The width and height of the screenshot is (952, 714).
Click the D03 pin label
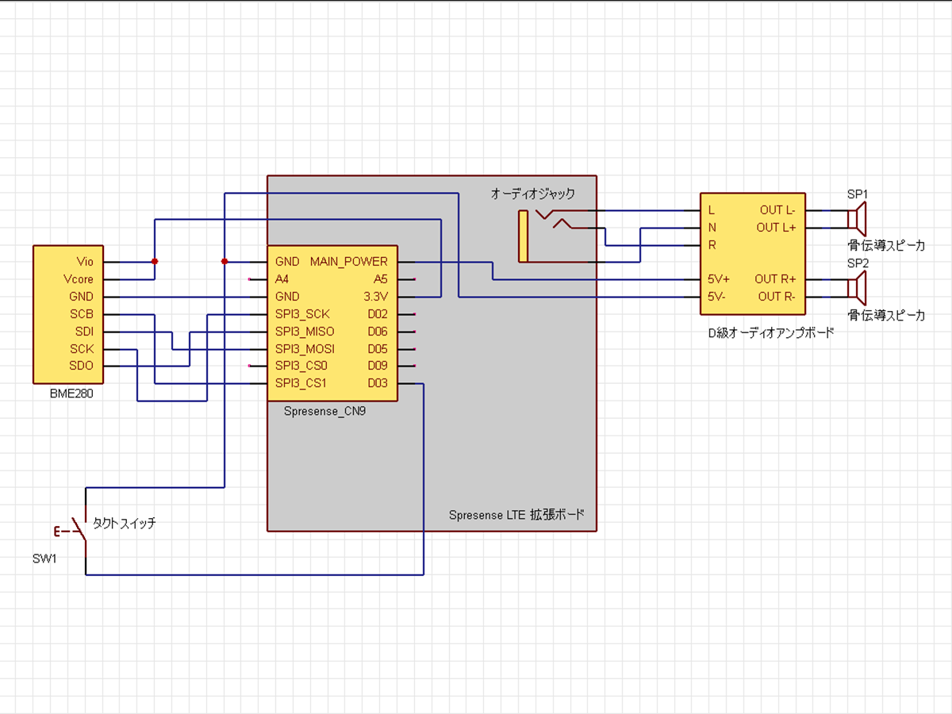pyautogui.click(x=378, y=384)
